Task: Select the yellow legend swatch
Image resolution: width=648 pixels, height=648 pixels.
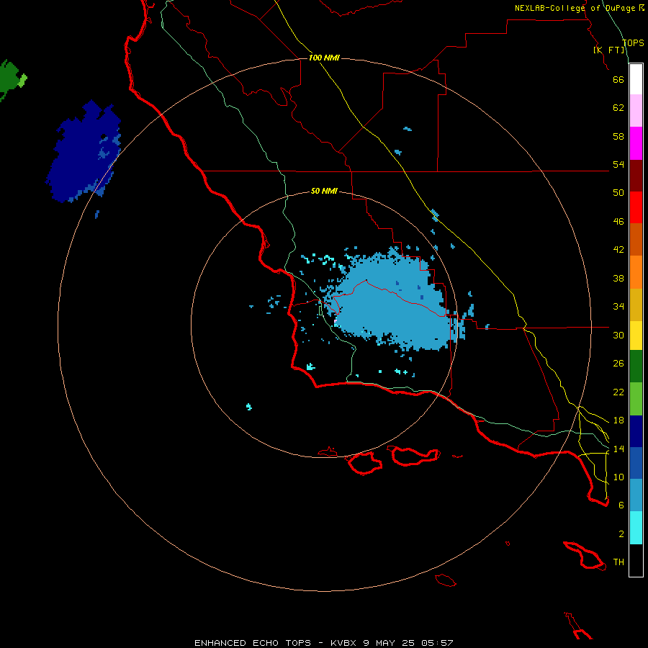Action: point(636,336)
